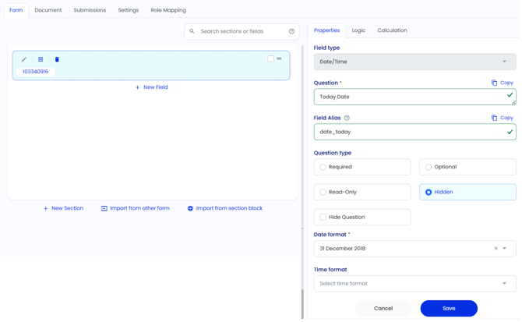Screen dimensions: 522x322
Task: Expand the Date format dropdown arrow
Action: pyautogui.click(x=505, y=249)
